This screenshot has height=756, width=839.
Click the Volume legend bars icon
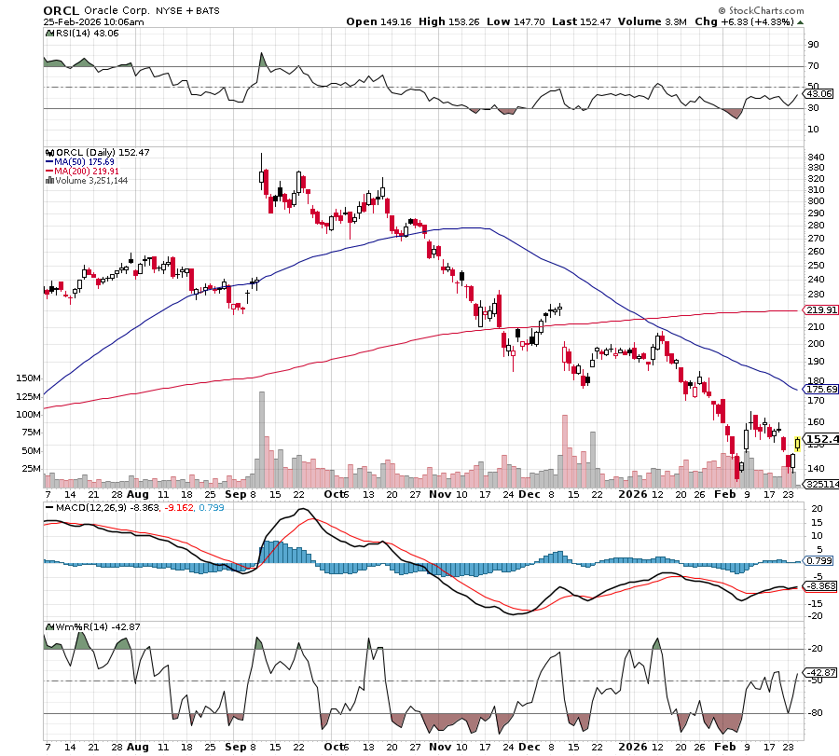pyautogui.click(x=49, y=180)
